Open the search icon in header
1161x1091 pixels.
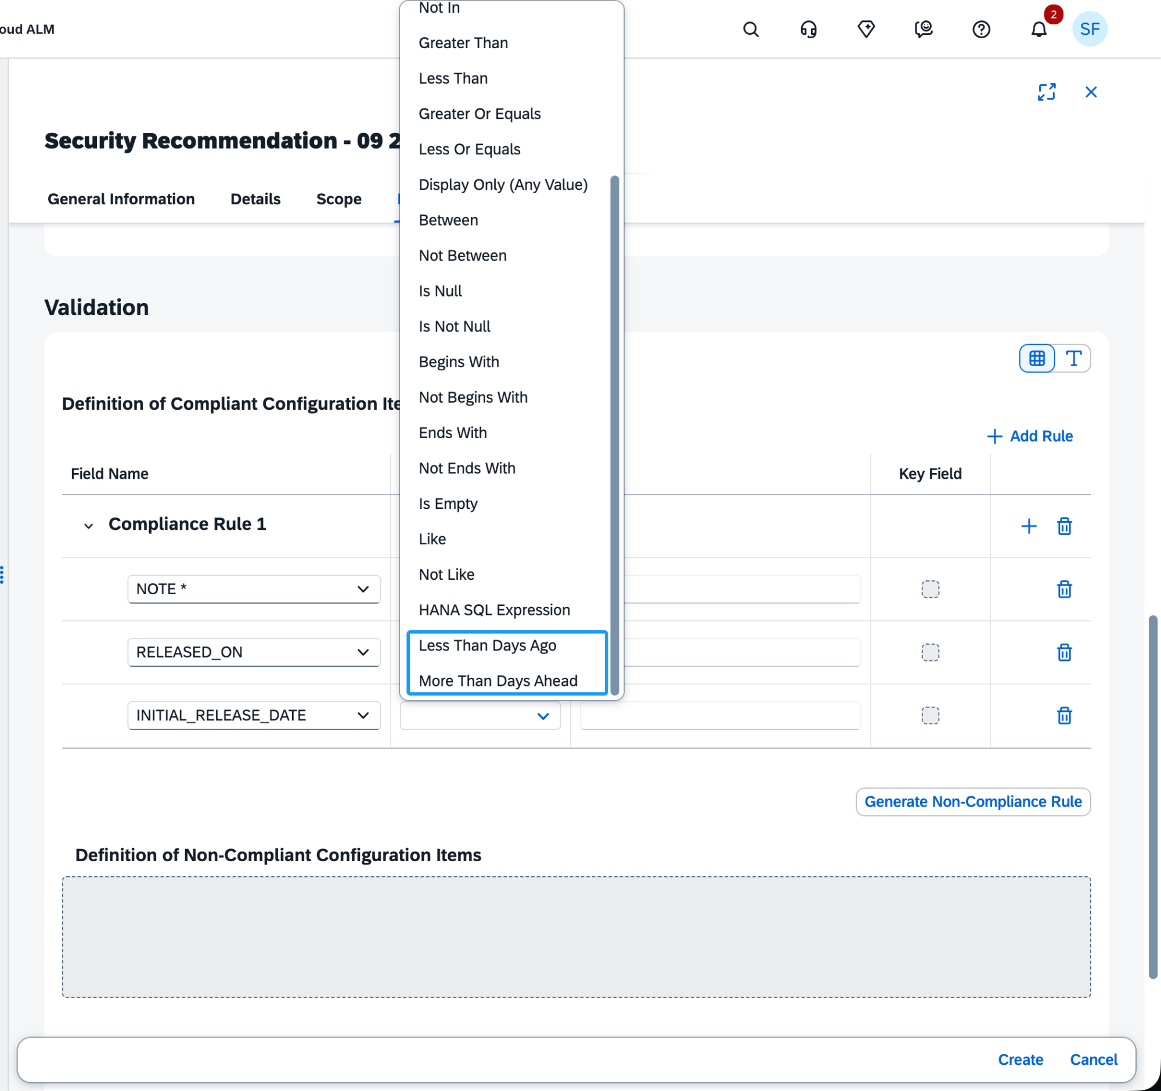pyautogui.click(x=751, y=29)
